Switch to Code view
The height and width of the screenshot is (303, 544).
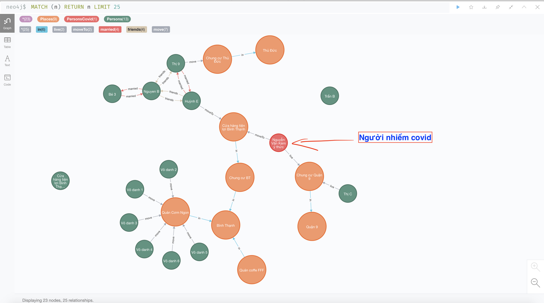click(7, 80)
